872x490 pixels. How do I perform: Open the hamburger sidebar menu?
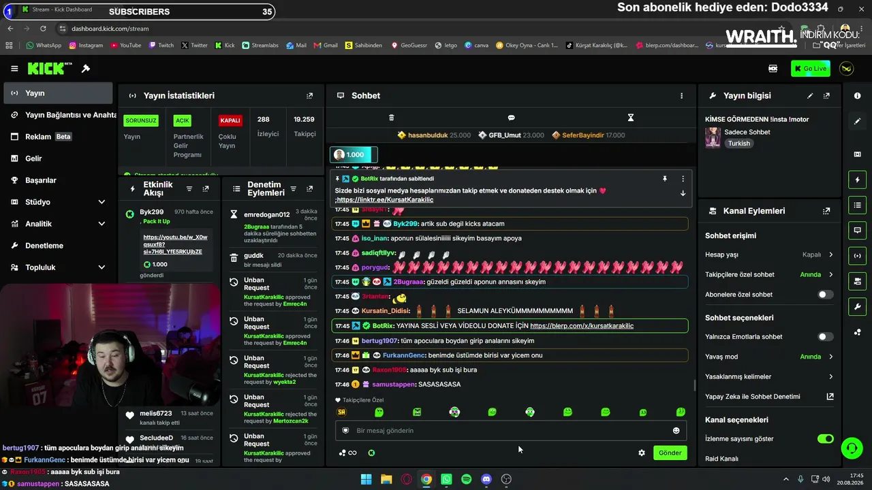14,69
